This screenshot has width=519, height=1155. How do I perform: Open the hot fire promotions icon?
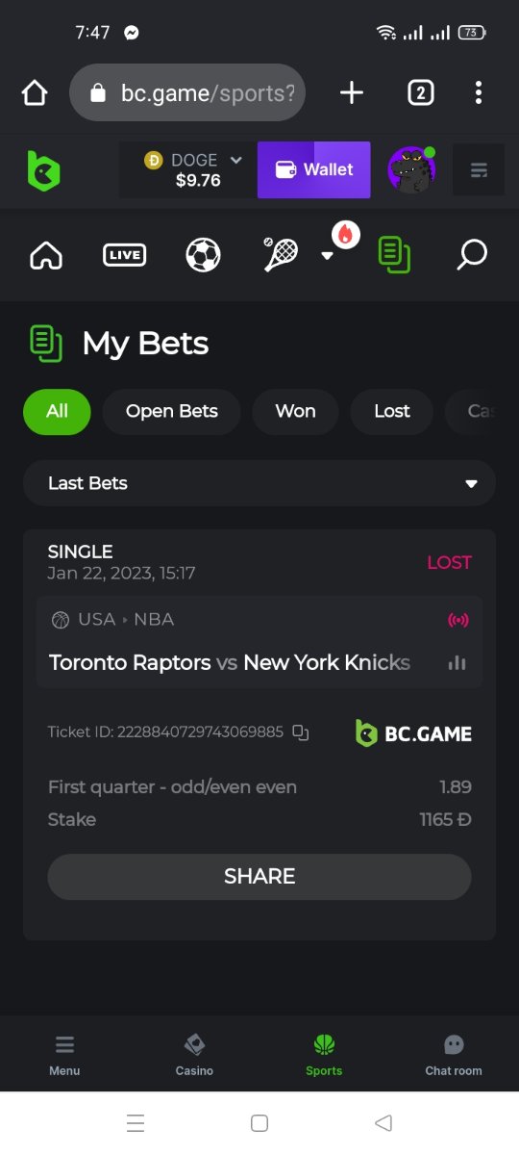coord(346,234)
